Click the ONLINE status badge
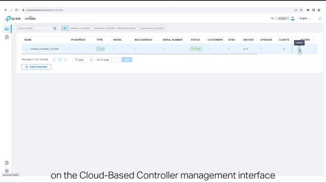Image resolution: width=326 pixels, height=183 pixels. pyautogui.click(x=196, y=49)
